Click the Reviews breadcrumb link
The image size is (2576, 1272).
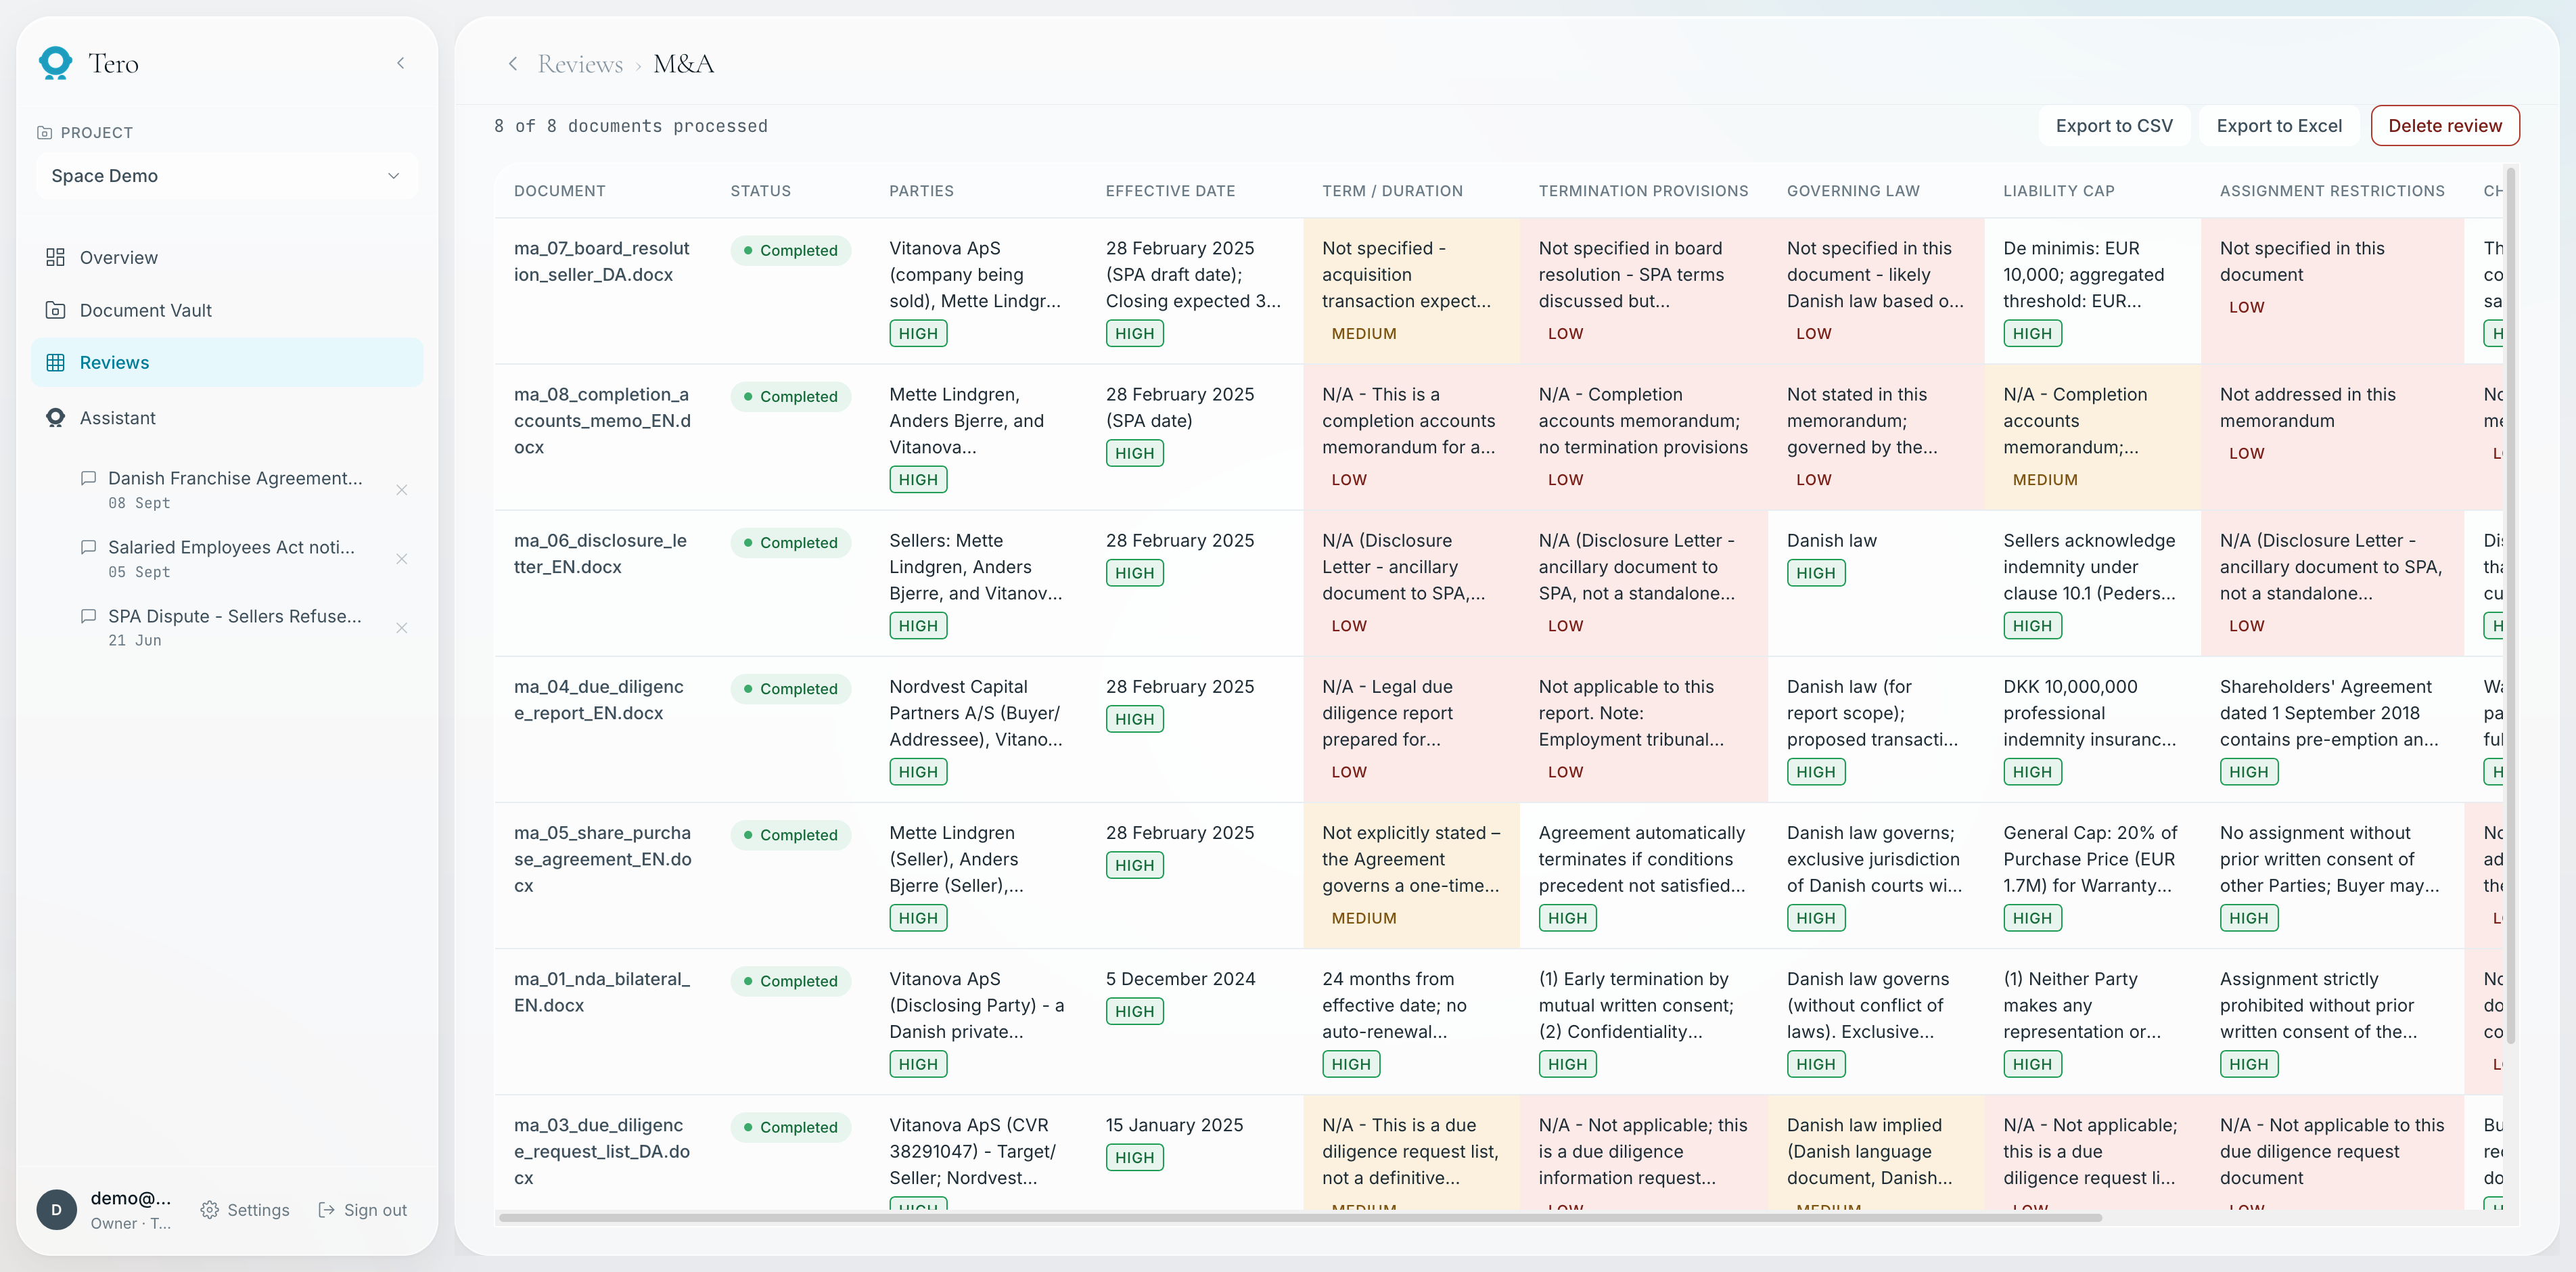tap(580, 64)
